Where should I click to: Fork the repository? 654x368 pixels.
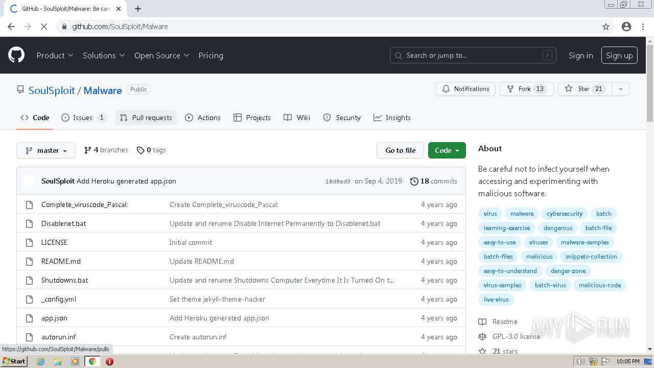coord(527,89)
